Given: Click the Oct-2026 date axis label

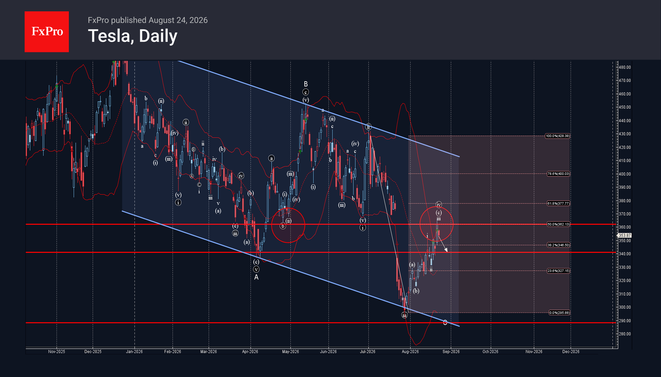Looking at the screenshot, I should 490,352.
